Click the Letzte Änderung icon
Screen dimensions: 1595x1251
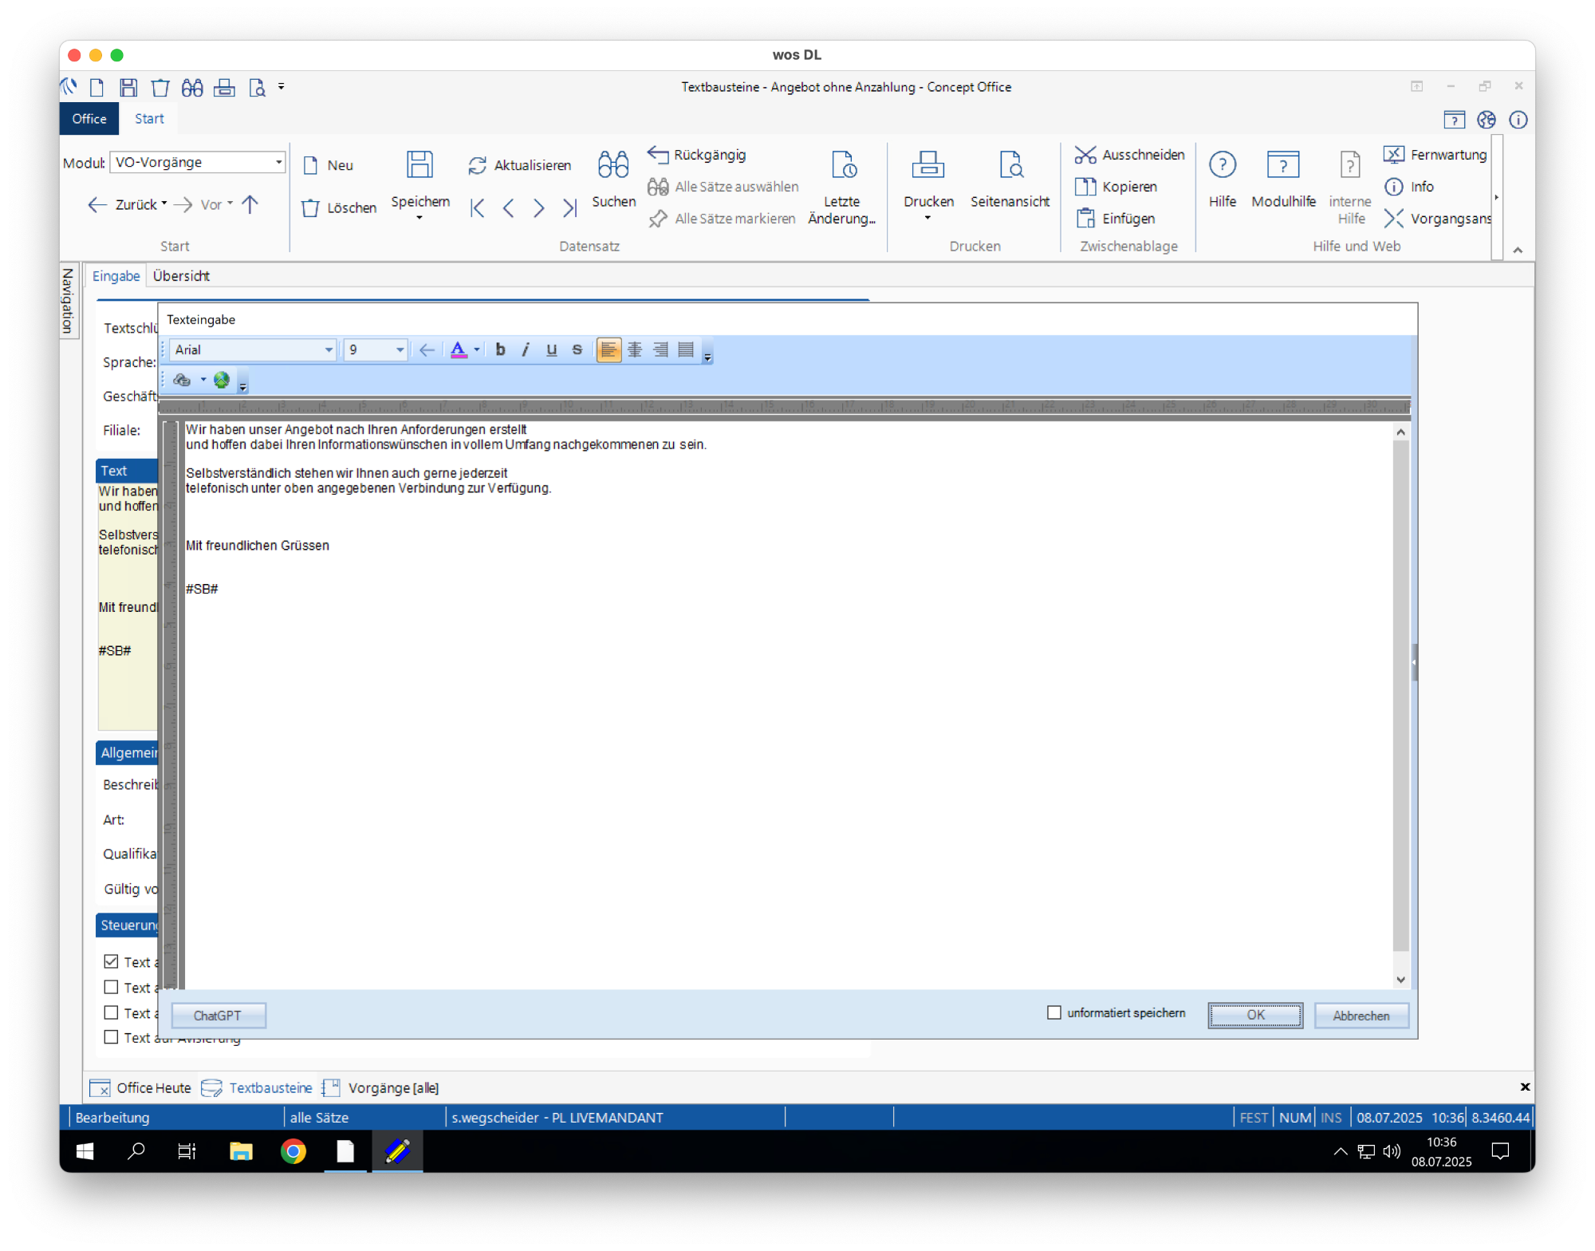click(x=843, y=164)
